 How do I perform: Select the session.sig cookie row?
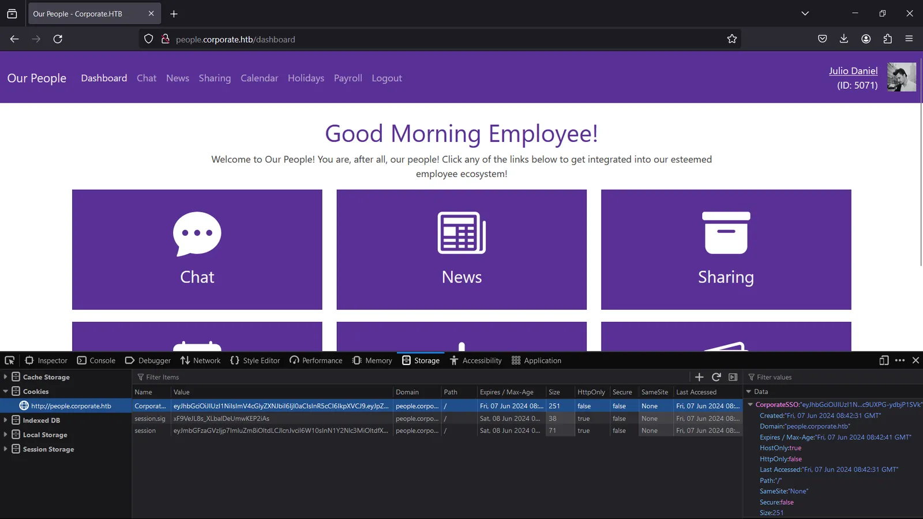pos(437,419)
